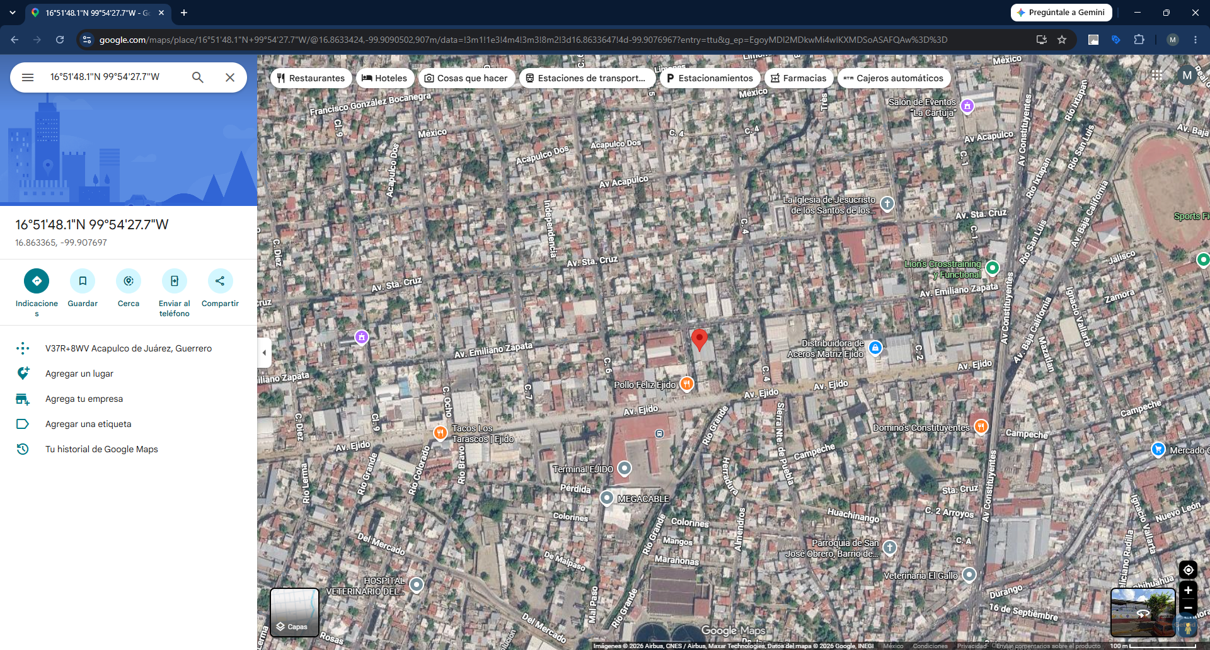Open Pollo Feliz Ejido restaurant marker
Viewport: 1210px width, 650px height.
(x=687, y=384)
